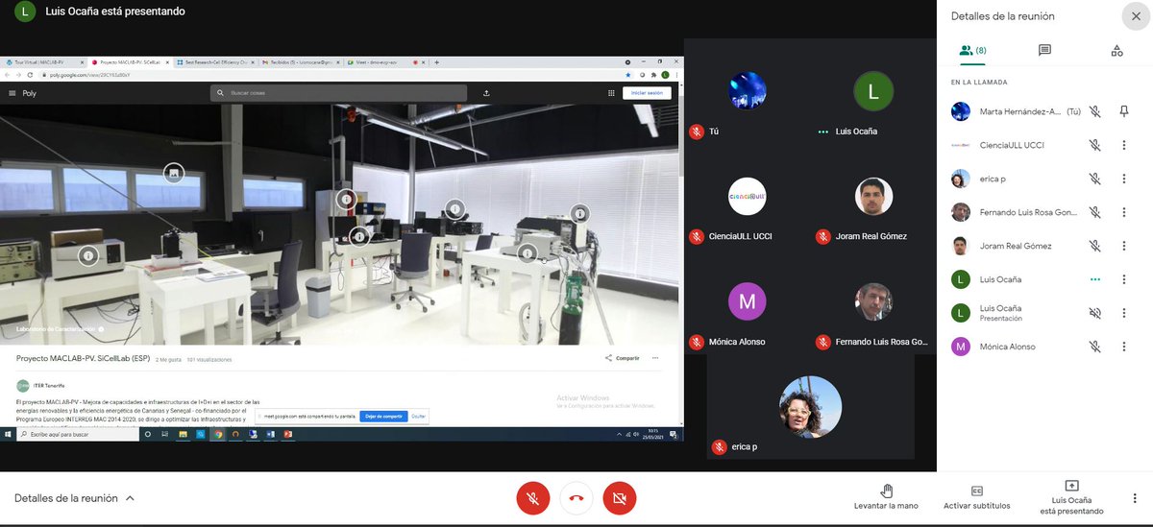Screen dimensions: 1153x527
Task: Open more options for CienciaULL UCCI
Action: tap(1124, 145)
